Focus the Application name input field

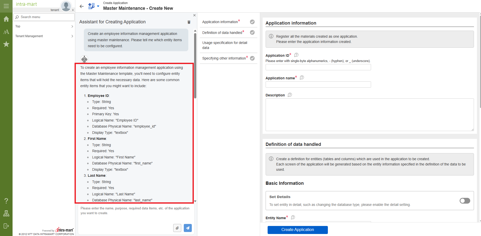pos(318,85)
